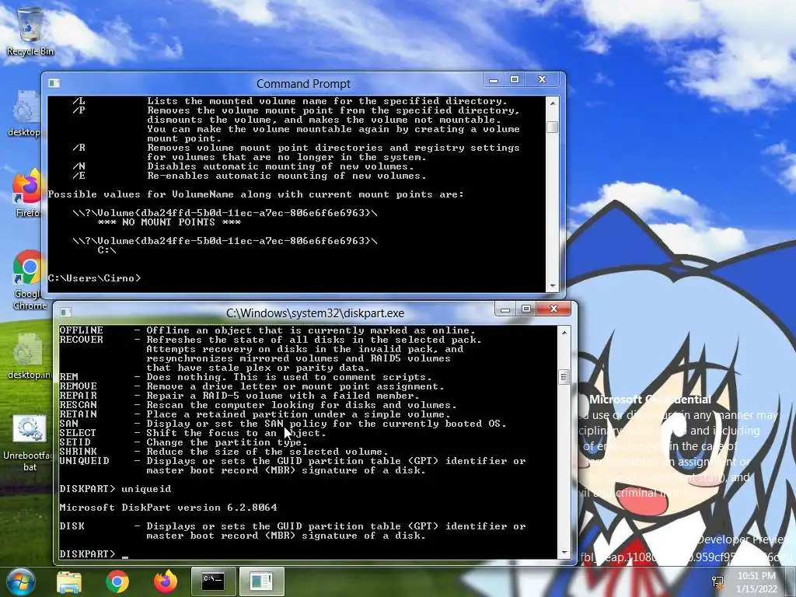The height and width of the screenshot is (597, 796).
Task: Click the OFFLINE command help row
Action: pyautogui.click(x=267, y=330)
